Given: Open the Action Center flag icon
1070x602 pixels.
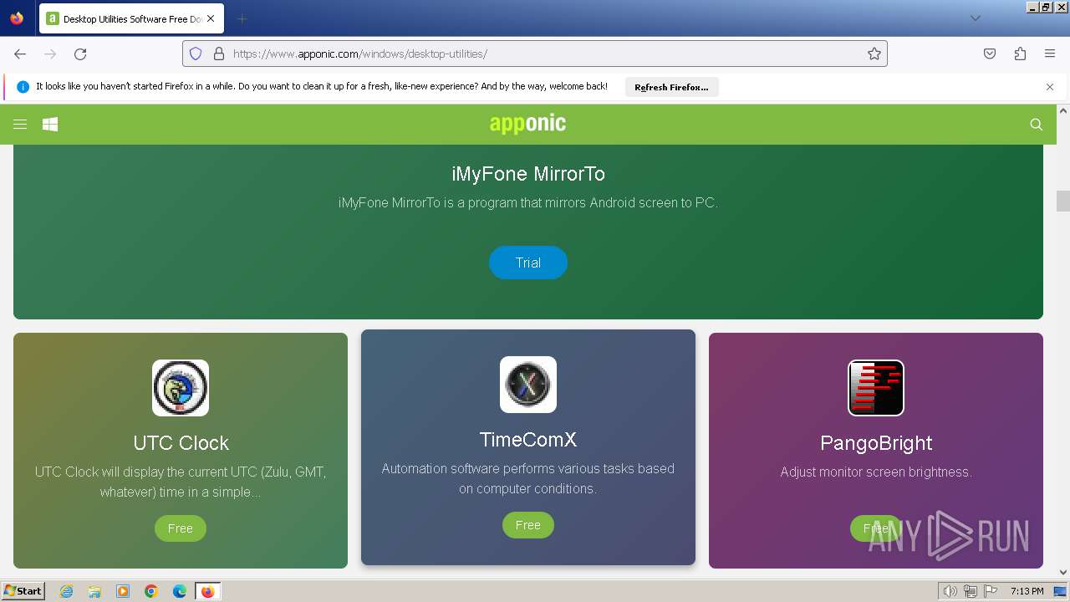Looking at the screenshot, I should point(991,591).
